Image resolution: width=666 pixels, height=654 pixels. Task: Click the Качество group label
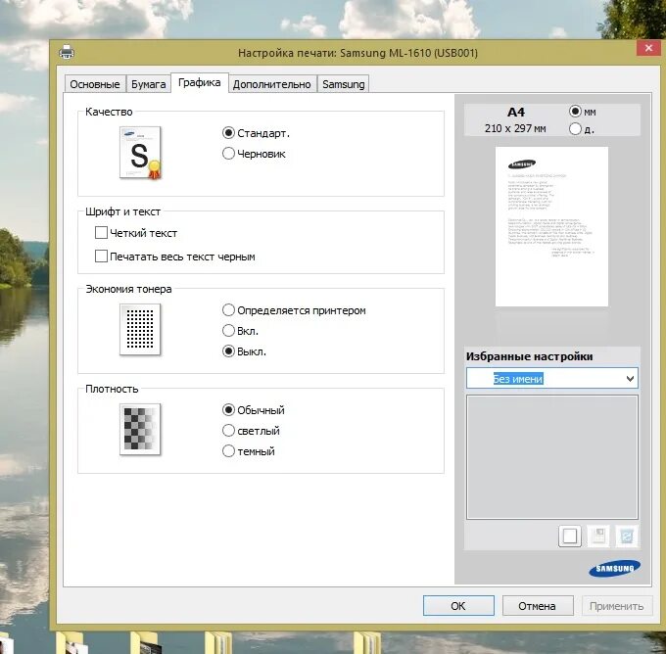click(x=109, y=112)
